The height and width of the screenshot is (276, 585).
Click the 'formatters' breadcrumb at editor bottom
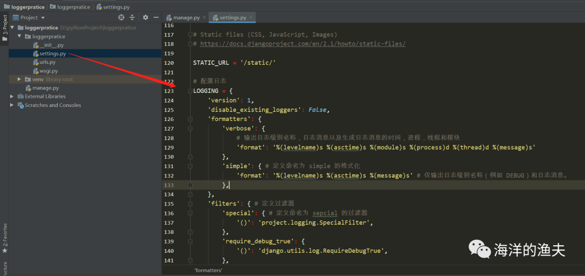(208, 271)
